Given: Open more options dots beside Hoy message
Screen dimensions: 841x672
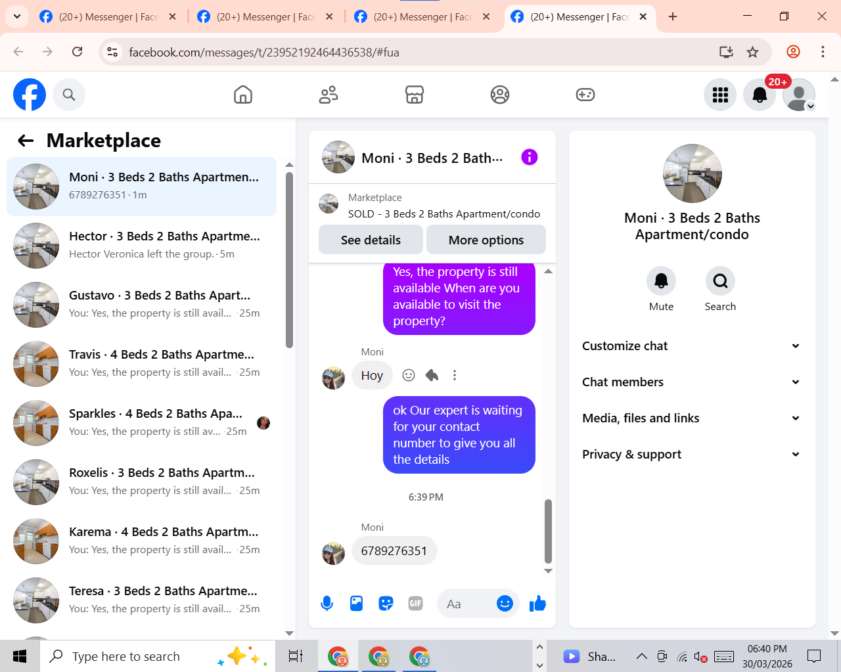Looking at the screenshot, I should pos(455,375).
